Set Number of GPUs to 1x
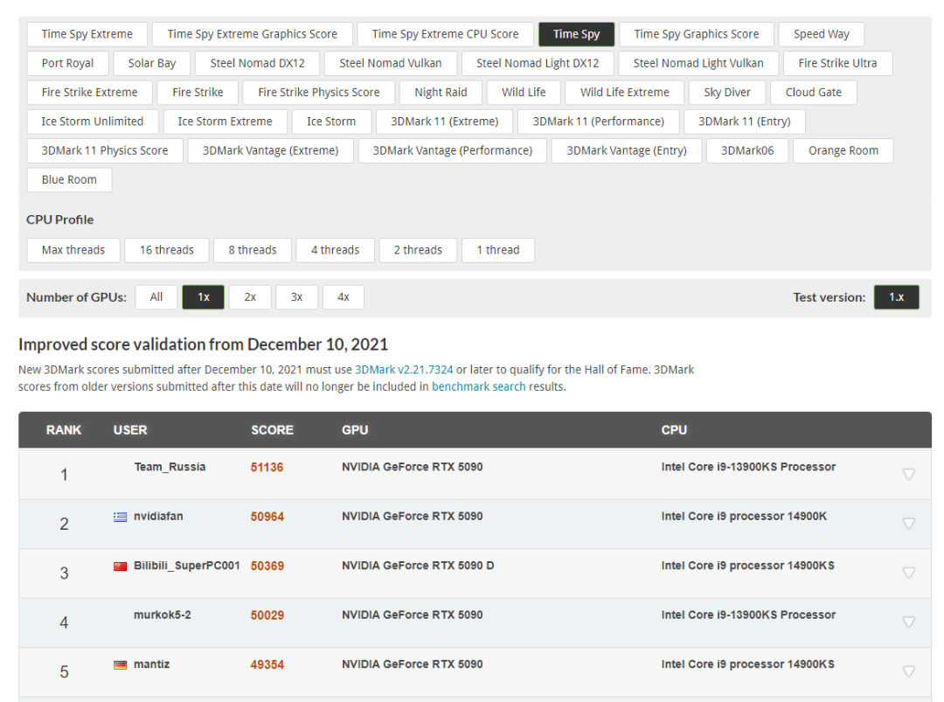This screenshot has height=702, width=944. [x=204, y=297]
